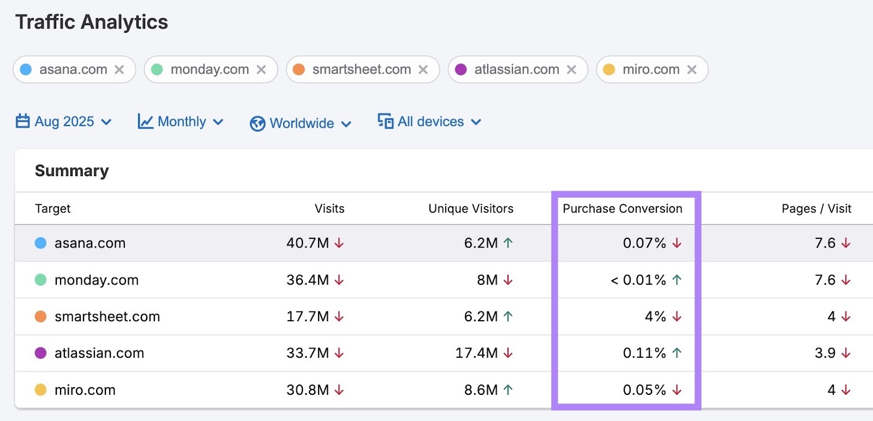
Task: Remove miro.com chip using the X
Action: [x=692, y=70]
